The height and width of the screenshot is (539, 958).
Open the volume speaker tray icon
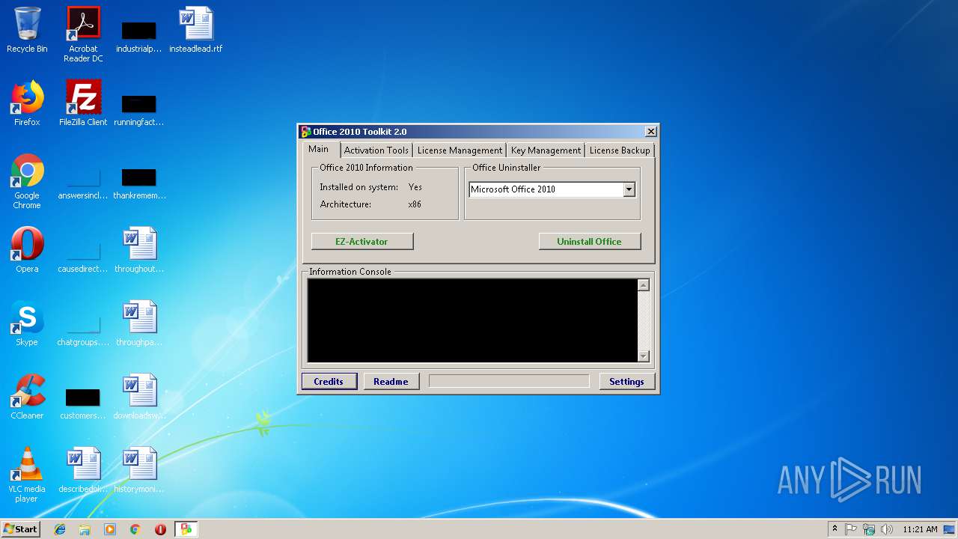(x=887, y=529)
